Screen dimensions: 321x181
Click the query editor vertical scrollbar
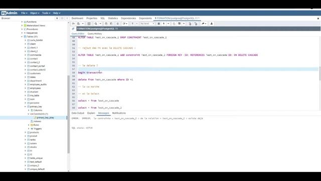click(320, 73)
